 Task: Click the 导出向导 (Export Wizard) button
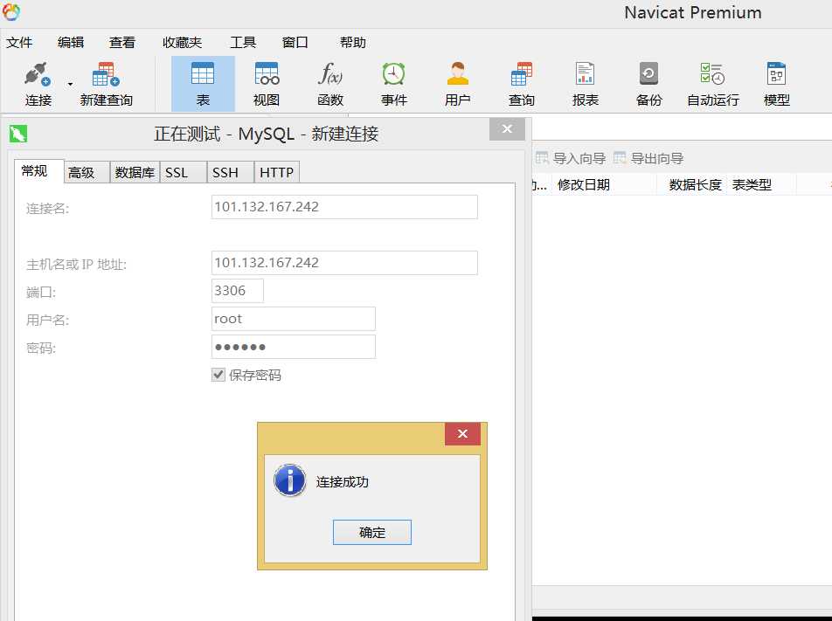tap(648, 158)
